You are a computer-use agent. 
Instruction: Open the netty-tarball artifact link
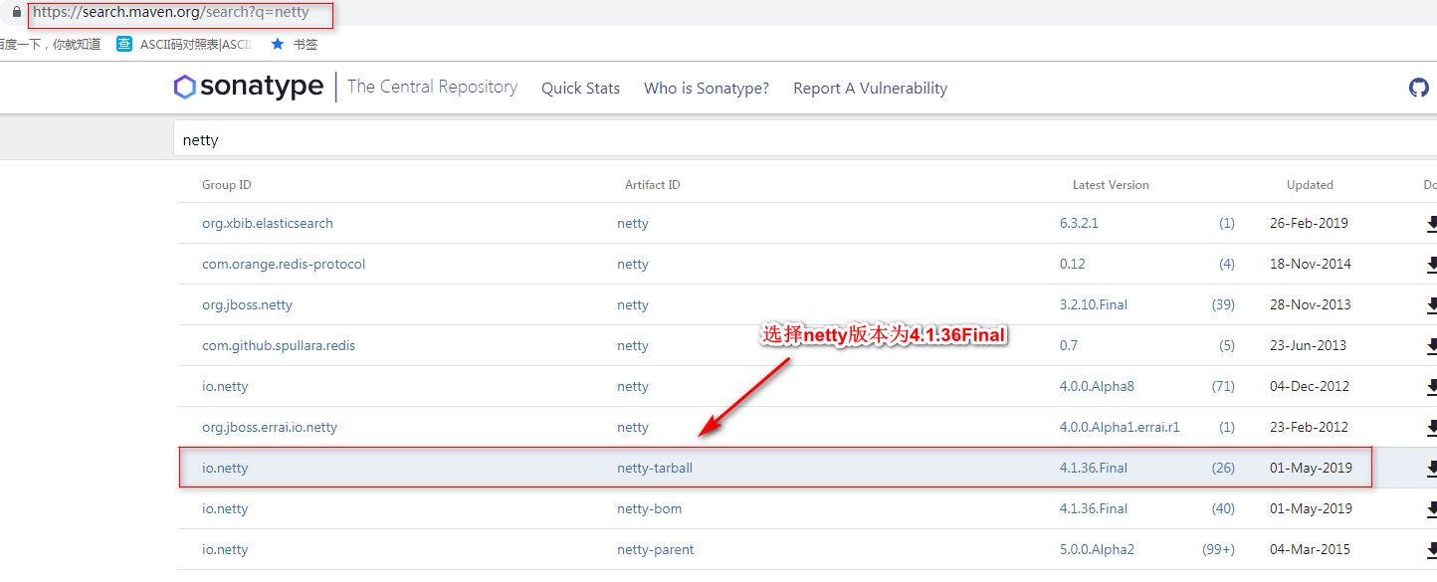(655, 468)
